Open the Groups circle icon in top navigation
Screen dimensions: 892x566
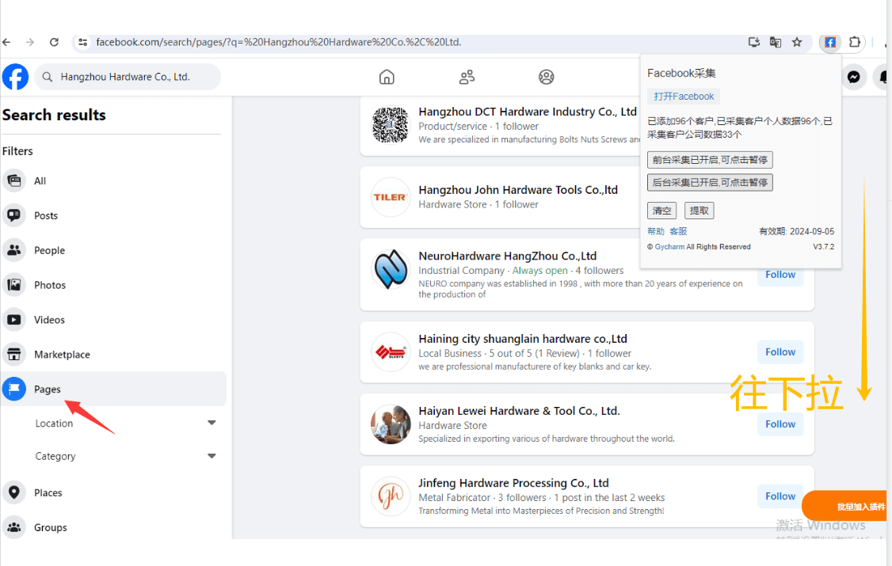point(546,77)
